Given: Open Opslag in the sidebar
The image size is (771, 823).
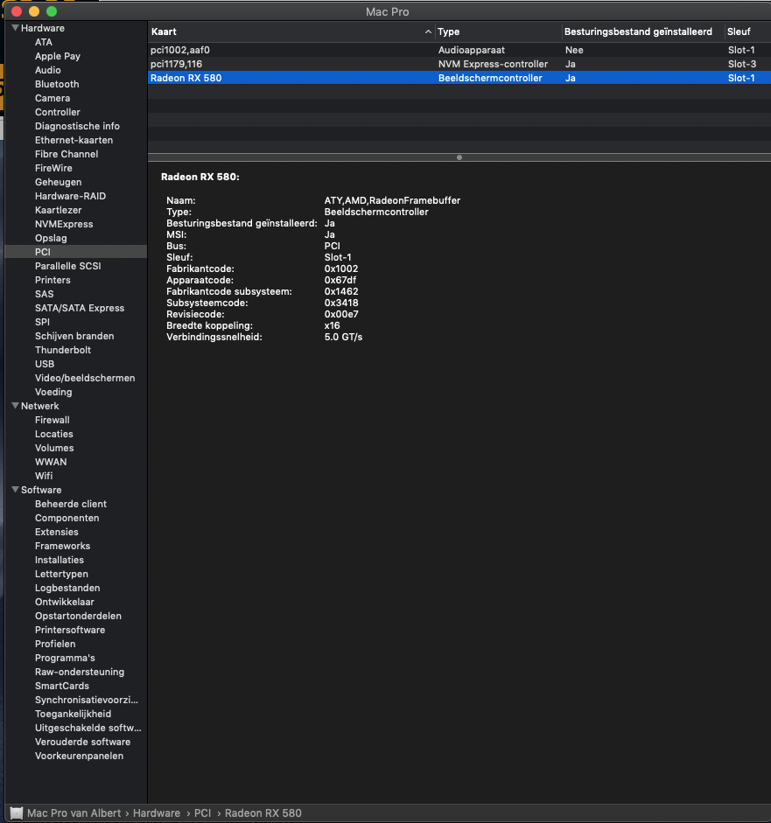Looking at the screenshot, I should pyautogui.click(x=51, y=238).
